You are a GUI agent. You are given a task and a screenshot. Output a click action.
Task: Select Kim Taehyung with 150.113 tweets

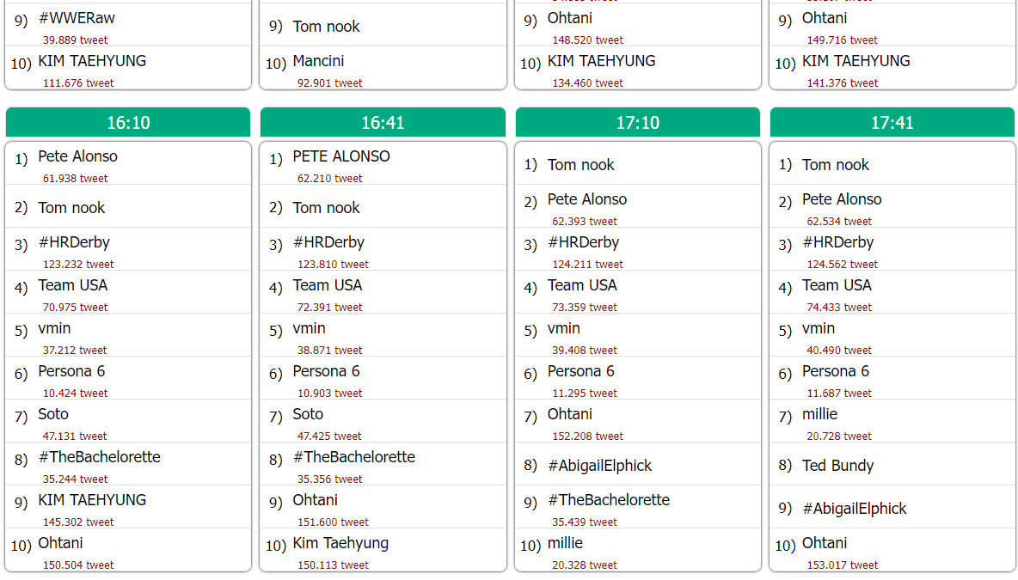340,543
